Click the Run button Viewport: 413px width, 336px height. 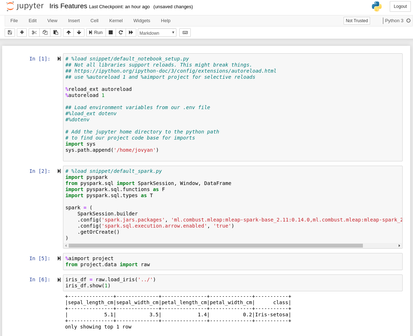point(96,33)
